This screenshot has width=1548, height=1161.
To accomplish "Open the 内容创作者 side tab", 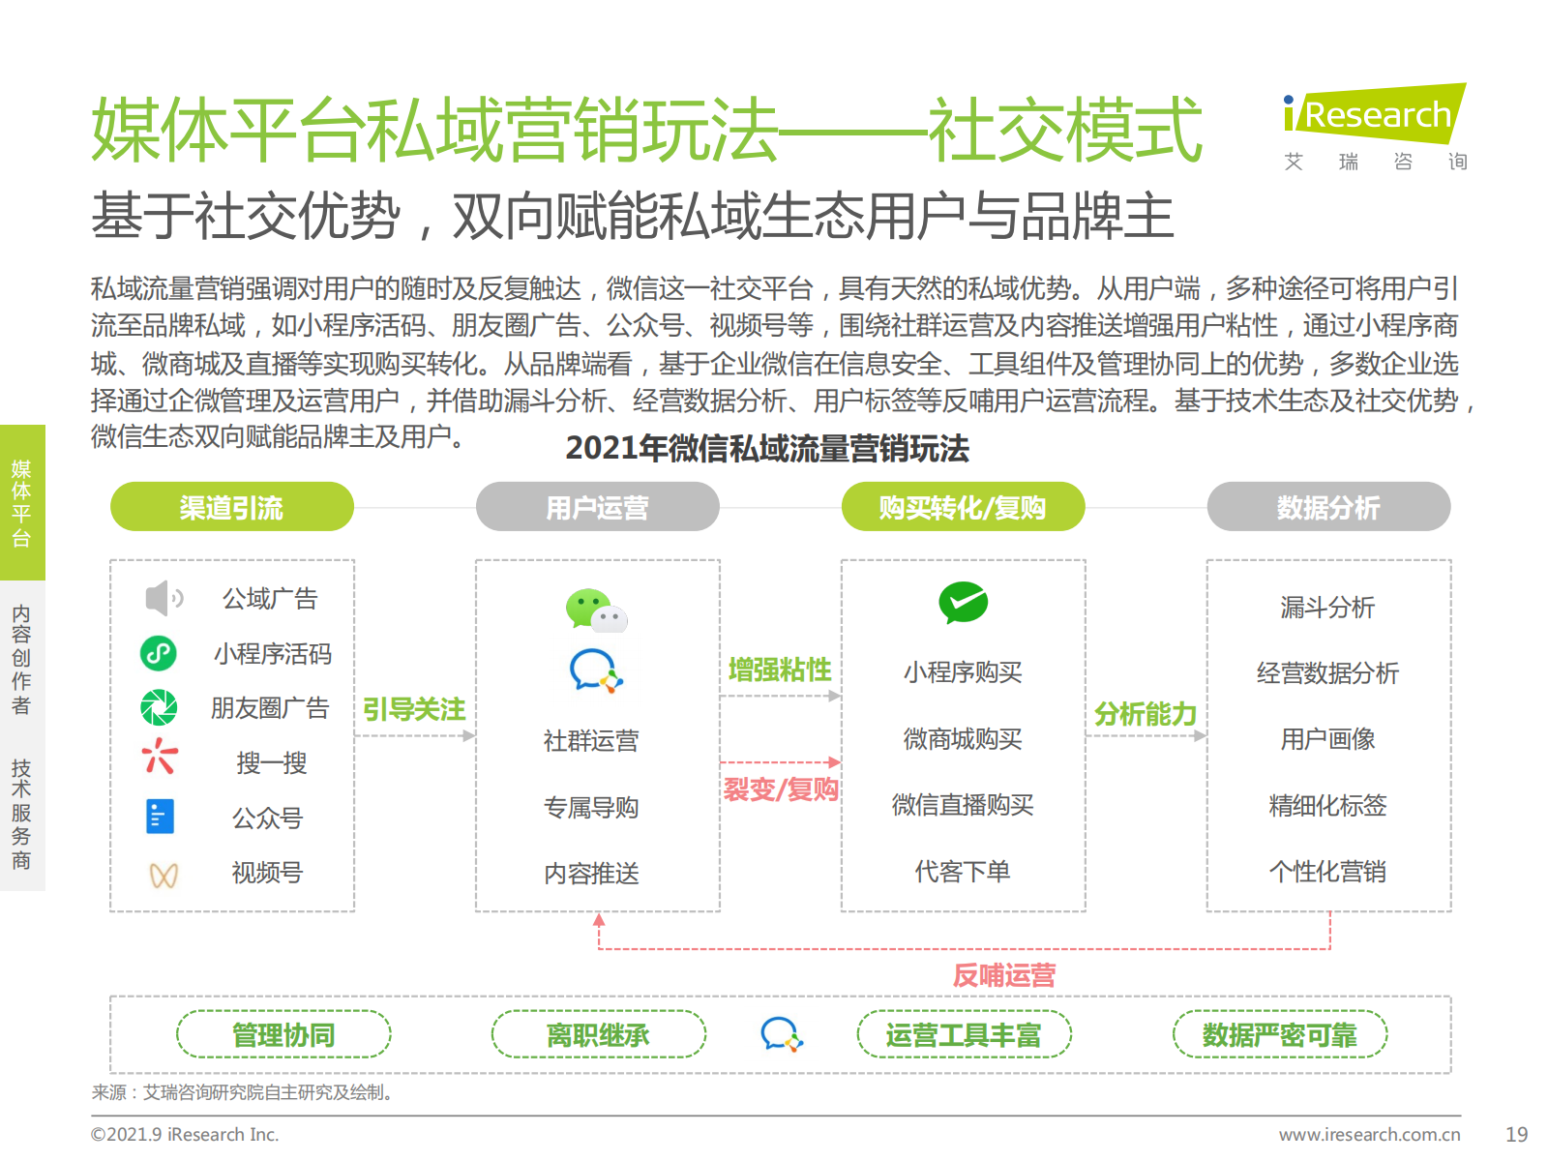I will (22, 660).
